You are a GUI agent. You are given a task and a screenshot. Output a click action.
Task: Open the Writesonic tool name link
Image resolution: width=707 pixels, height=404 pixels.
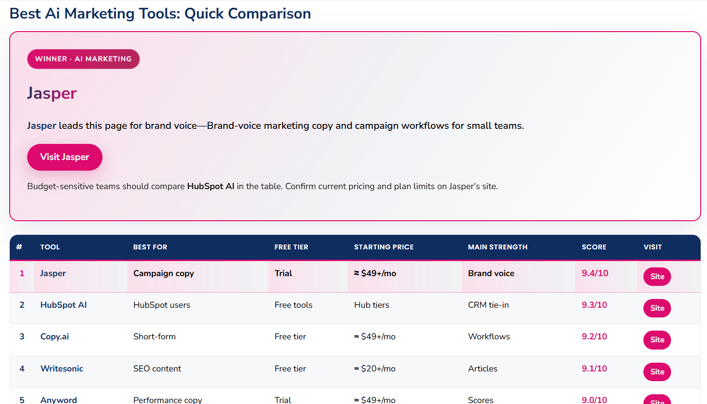point(62,369)
